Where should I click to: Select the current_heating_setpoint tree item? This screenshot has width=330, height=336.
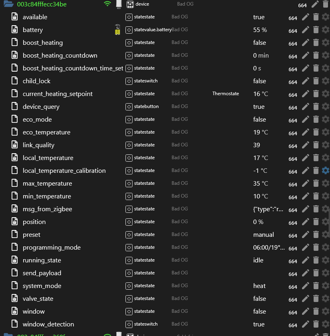coord(58,94)
